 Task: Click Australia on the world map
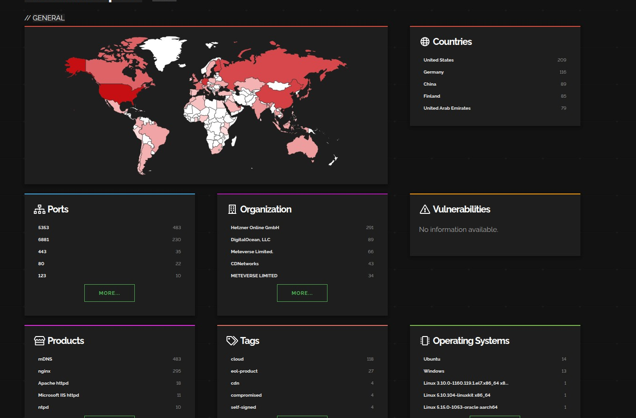pos(302,147)
